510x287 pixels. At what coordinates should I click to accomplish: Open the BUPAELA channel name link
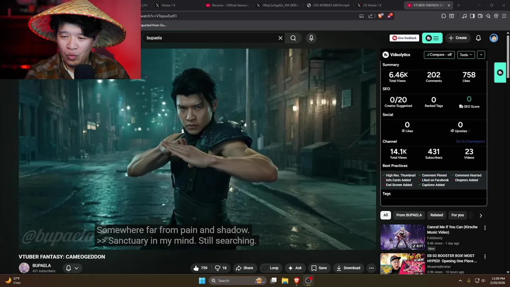click(41, 265)
